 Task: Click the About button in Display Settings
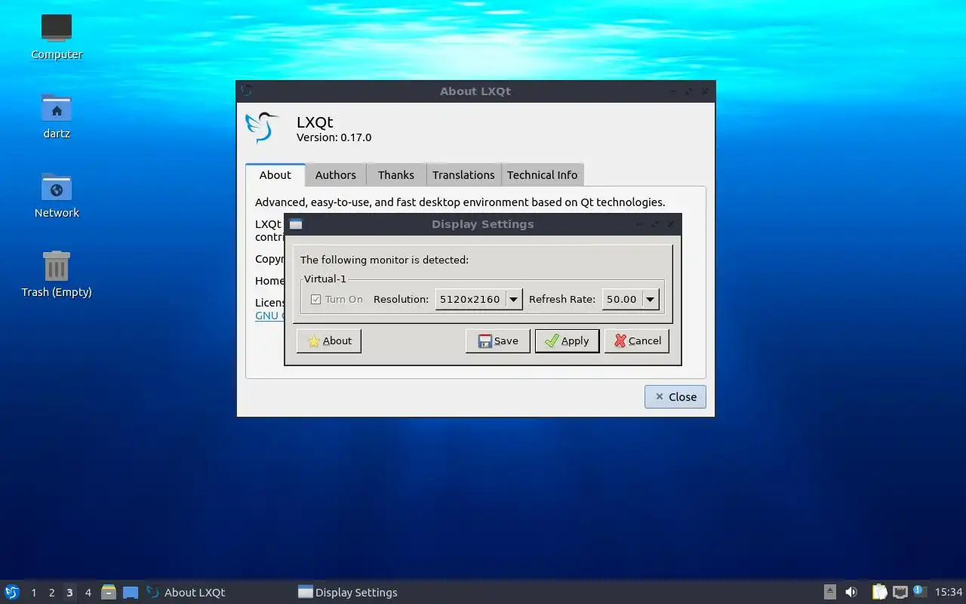[329, 341]
